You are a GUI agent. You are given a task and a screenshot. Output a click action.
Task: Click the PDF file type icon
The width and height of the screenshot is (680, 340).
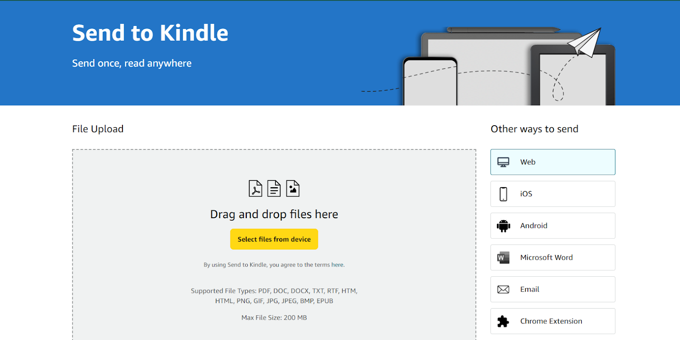(255, 188)
